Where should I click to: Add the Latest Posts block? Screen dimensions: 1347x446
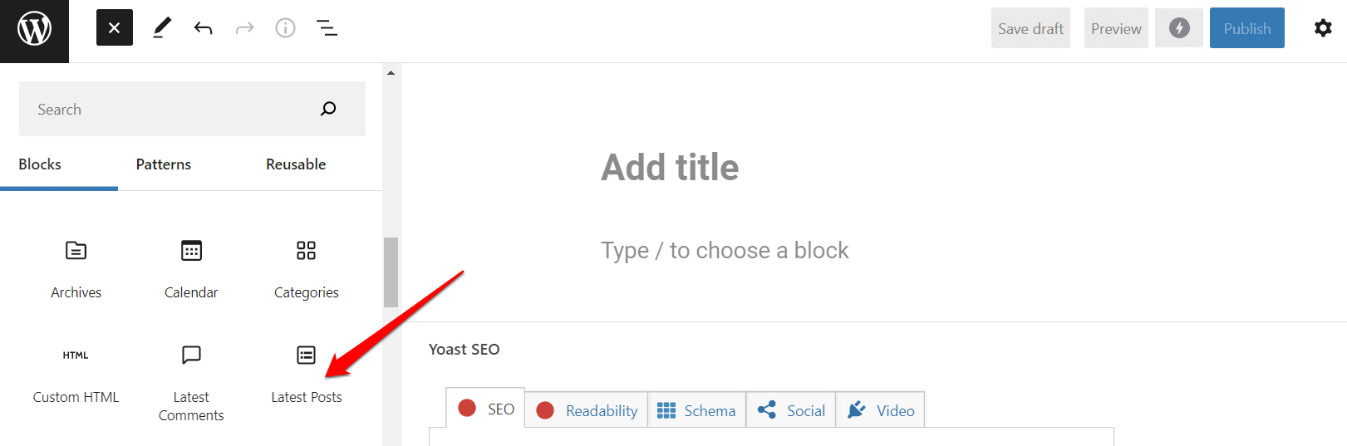[x=306, y=372]
